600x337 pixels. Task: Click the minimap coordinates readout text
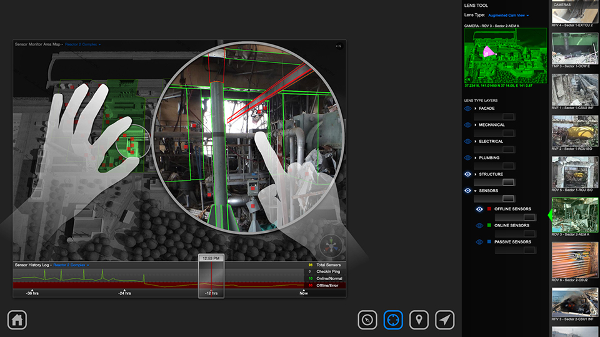click(499, 85)
